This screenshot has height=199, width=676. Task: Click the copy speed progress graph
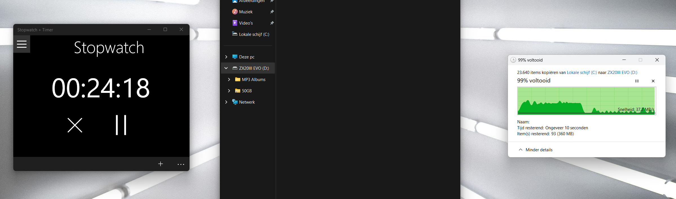(x=587, y=101)
